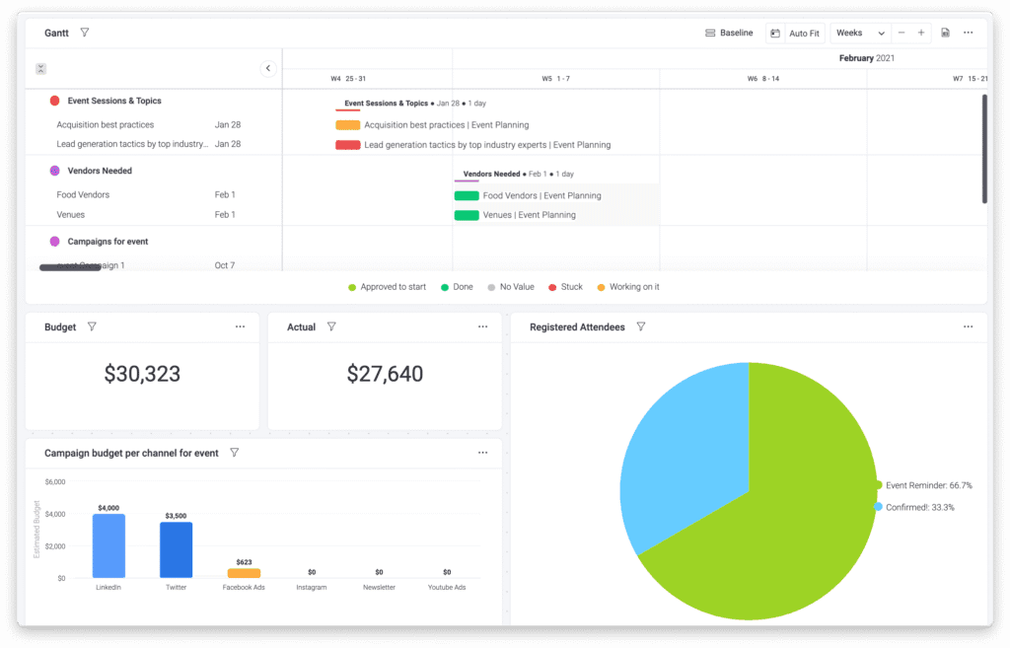This screenshot has height=648, width=1010.
Task: Open the Gantt widget three-dot menu
Action: point(969,33)
